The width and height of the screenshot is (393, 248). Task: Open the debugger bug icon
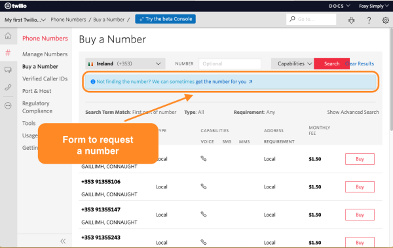(x=351, y=20)
